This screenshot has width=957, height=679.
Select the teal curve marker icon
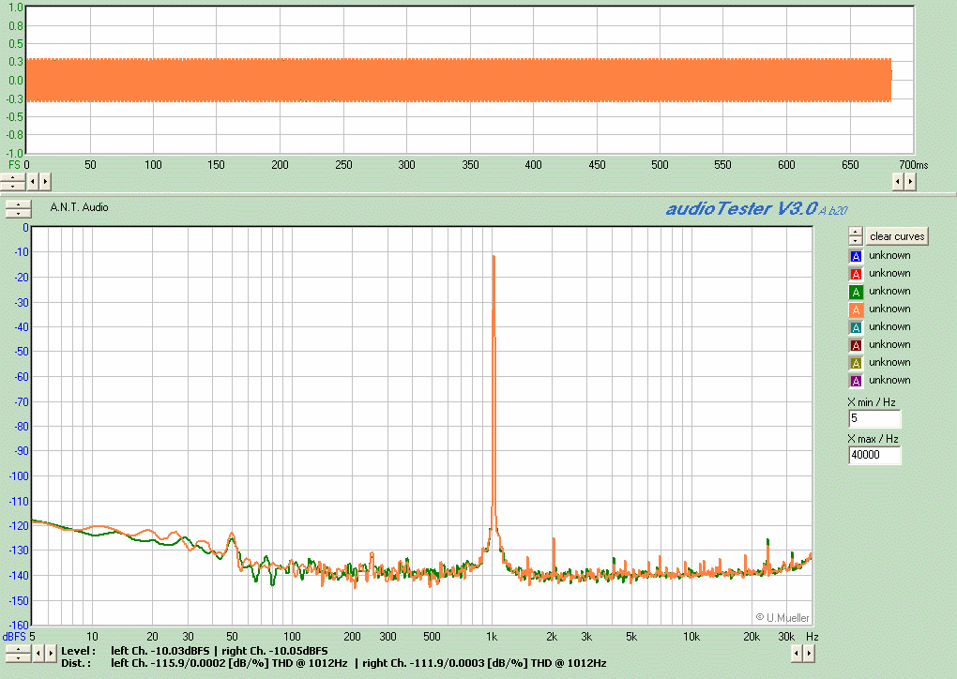pos(855,326)
